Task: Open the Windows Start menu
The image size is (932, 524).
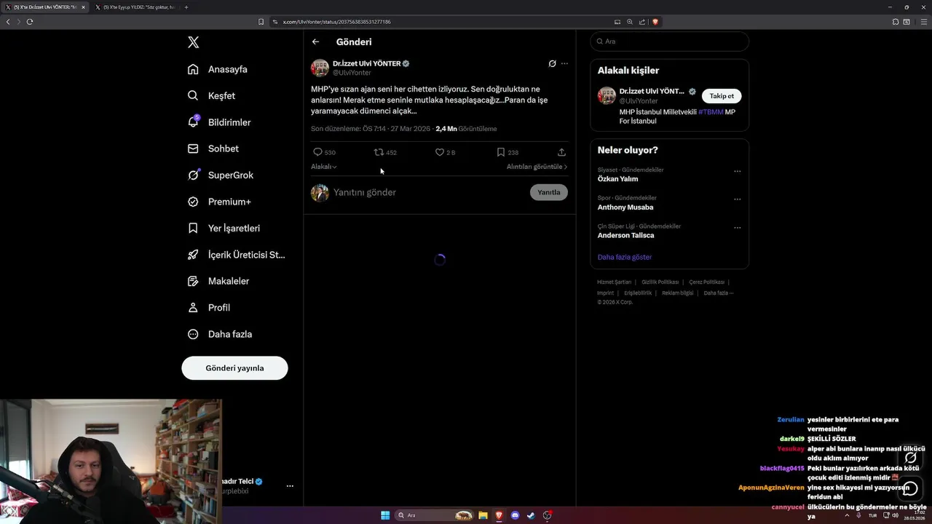Action: click(x=385, y=515)
